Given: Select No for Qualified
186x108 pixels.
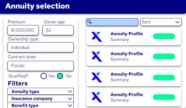Looking at the screenshot, I should [x=60, y=76].
